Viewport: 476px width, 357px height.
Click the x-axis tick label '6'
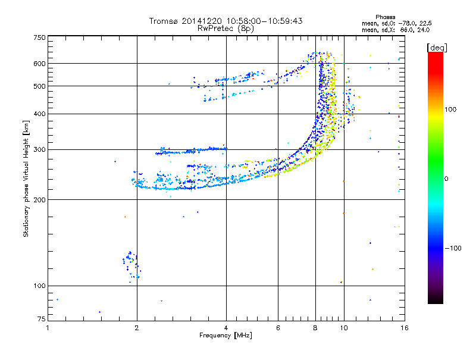pos(278,328)
